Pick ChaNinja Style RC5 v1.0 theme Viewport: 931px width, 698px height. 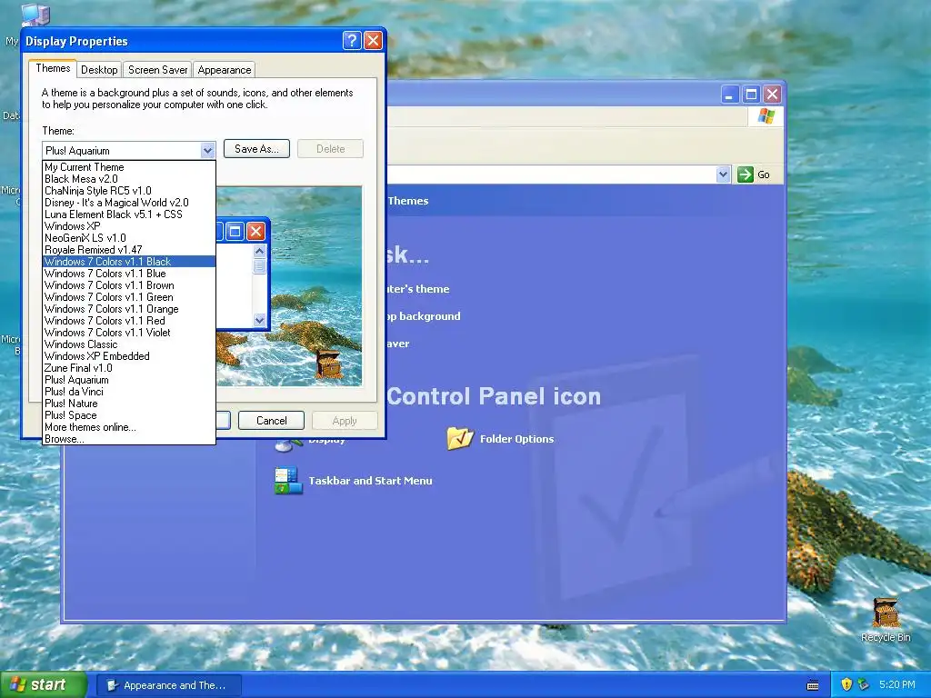tap(129, 191)
